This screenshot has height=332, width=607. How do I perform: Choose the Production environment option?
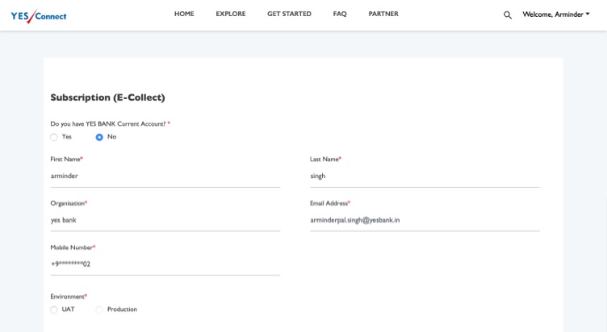pyautogui.click(x=99, y=309)
